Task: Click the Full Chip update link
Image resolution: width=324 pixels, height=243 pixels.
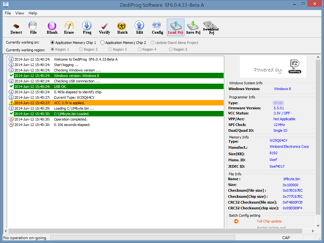Action: (x=269, y=221)
